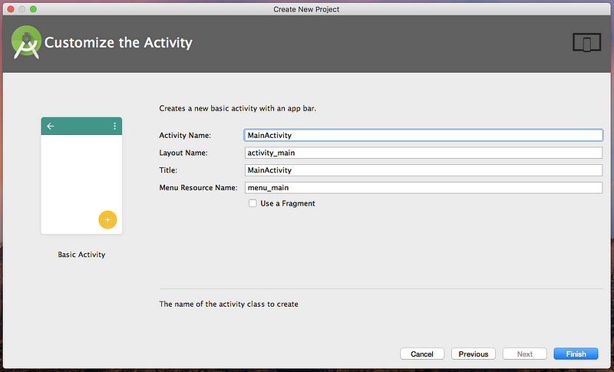Click Finish to create the project
This screenshot has height=372, width=614.
tap(576, 354)
